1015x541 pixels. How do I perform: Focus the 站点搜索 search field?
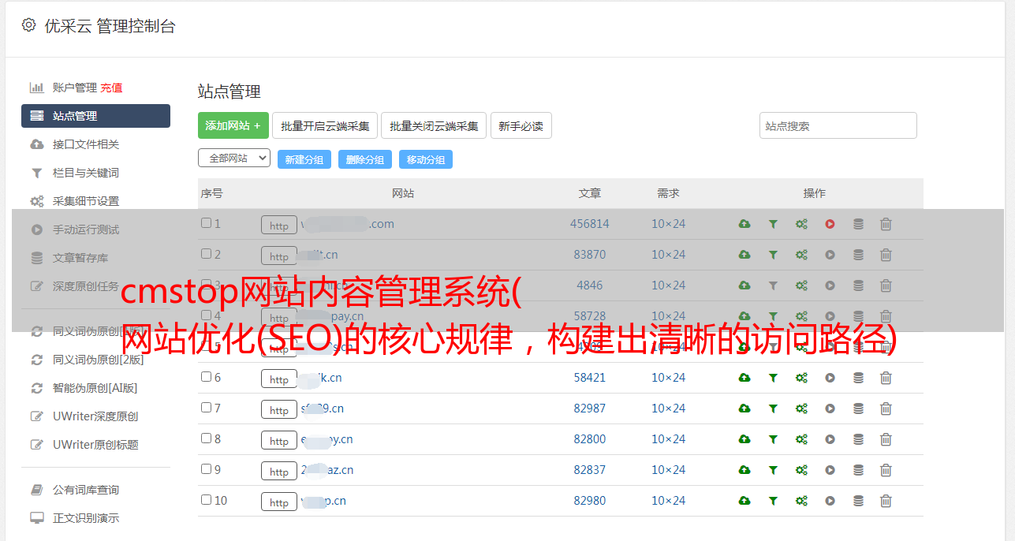pos(838,125)
